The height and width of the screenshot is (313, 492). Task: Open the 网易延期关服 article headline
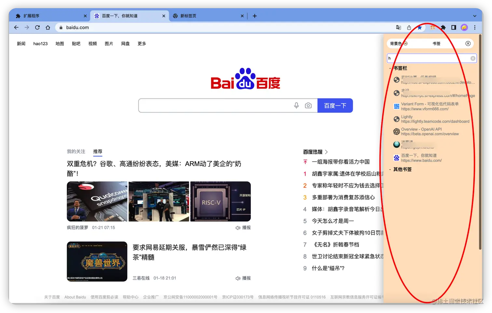(189, 252)
